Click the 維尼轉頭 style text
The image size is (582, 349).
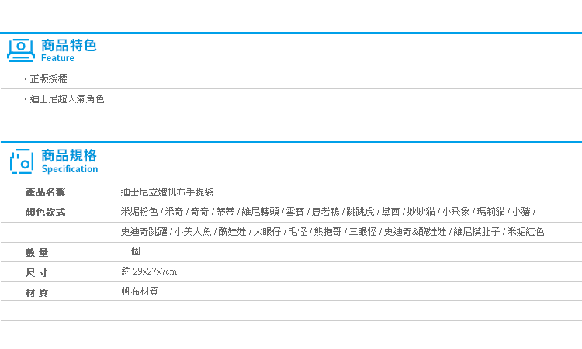[x=260, y=212]
